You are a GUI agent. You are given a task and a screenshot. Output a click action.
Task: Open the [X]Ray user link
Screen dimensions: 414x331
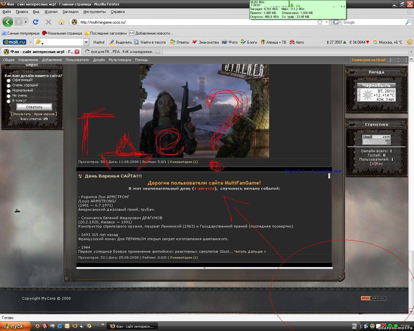(x=376, y=164)
